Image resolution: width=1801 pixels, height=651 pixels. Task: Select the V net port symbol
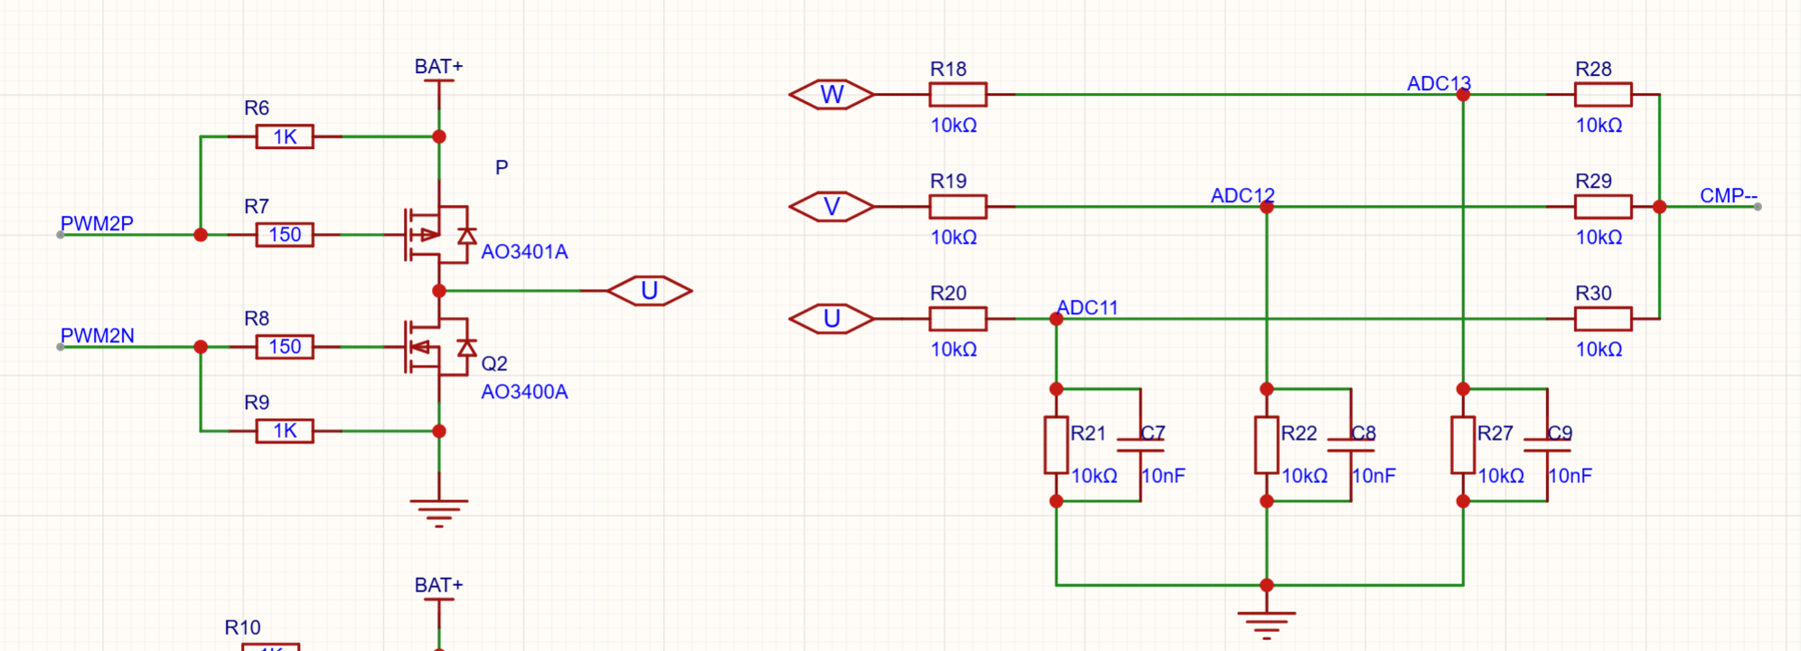pos(831,207)
